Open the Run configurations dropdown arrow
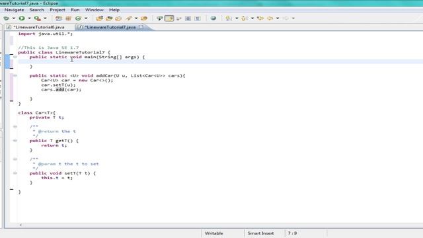Image resolution: width=423 pixels, height=238 pixels. [x=29, y=19]
